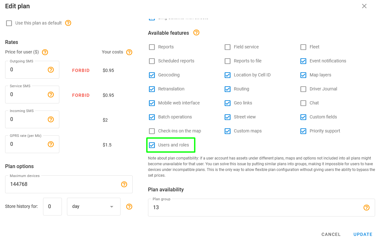Click the Maximum devices help icon
Image resolution: width=377 pixels, height=241 pixels.
[x=124, y=184]
